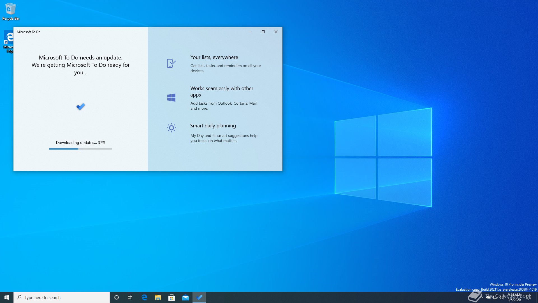Click the 'Smart daily planning' heading
Viewport: 538px width, 303px height.
(213, 126)
